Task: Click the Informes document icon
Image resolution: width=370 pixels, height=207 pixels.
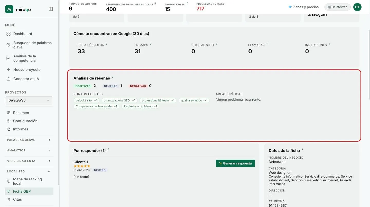Action: coord(9,129)
